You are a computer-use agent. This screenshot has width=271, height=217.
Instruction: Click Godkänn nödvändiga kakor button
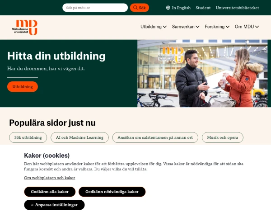pos(112,192)
